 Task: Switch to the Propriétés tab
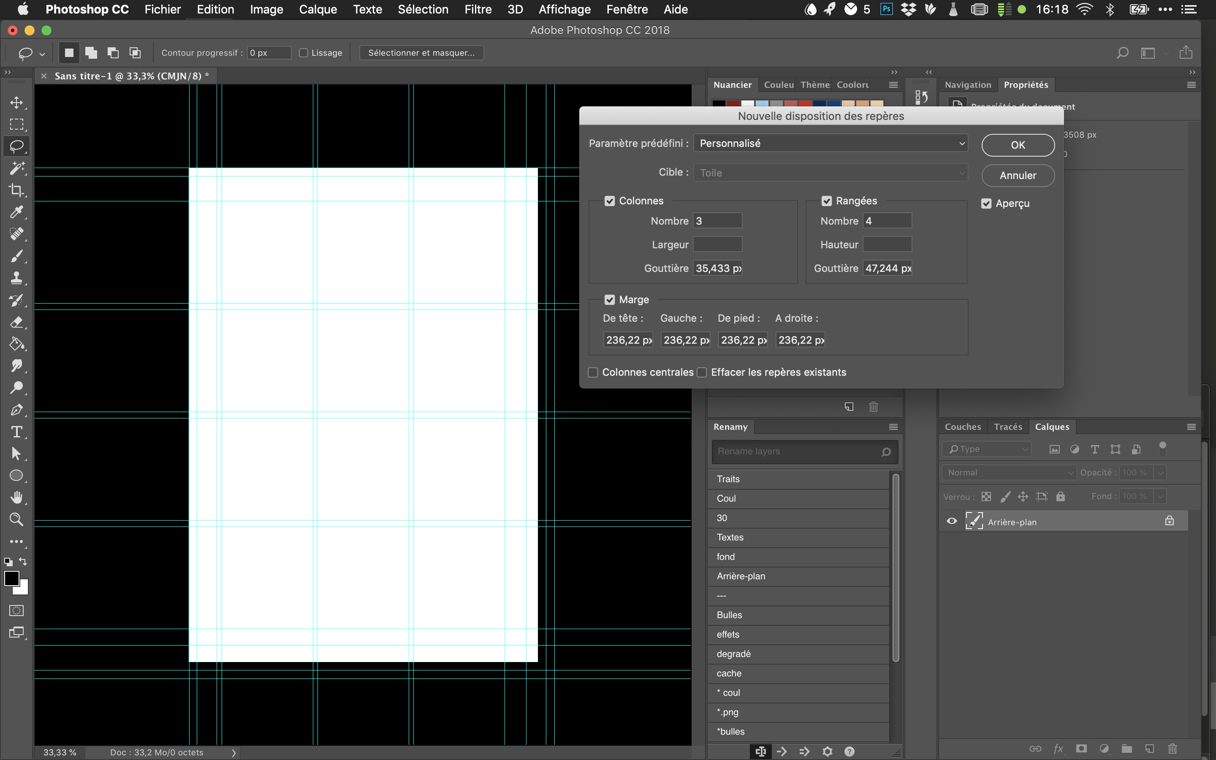1026,84
